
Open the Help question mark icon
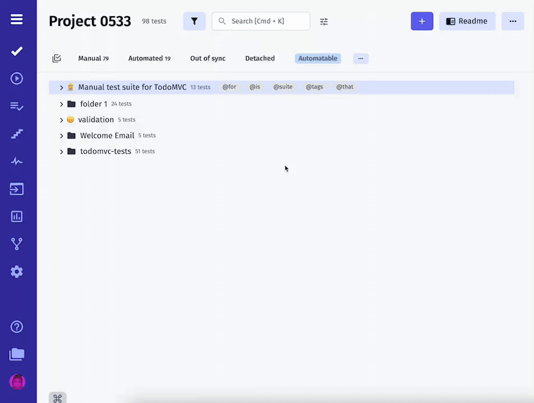pos(17,327)
